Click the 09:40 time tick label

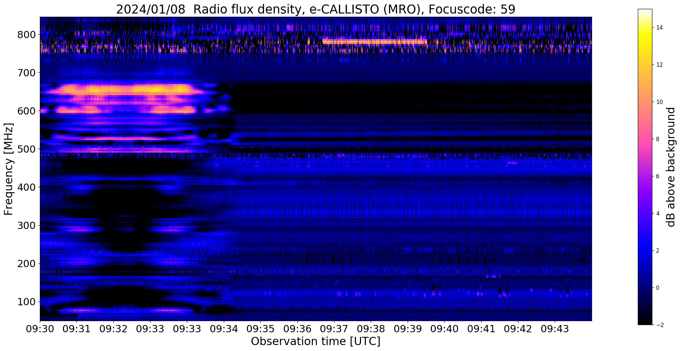click(x=445, y=329)
